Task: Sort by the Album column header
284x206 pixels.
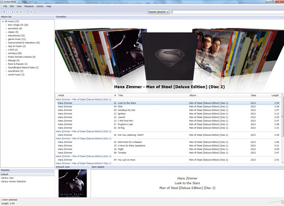Action: coord(193,96)
